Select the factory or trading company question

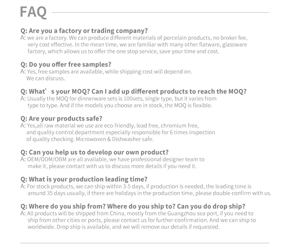(84, 31)
